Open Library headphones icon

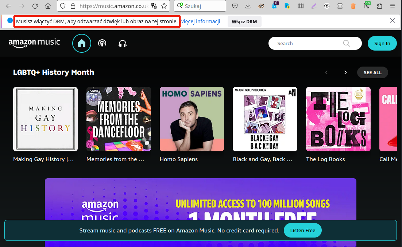123,44
